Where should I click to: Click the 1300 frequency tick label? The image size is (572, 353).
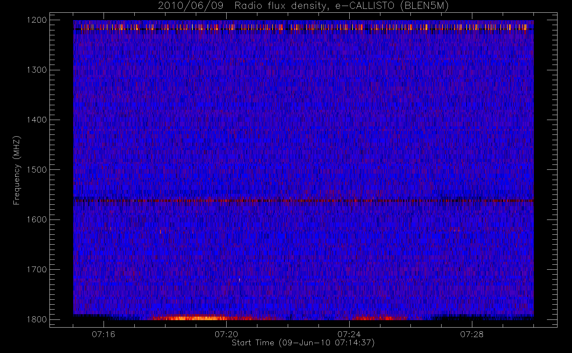pos(37,70)
